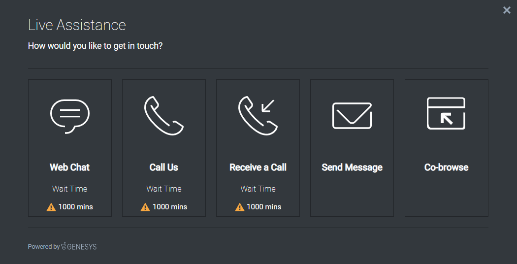Open the Genesys logo link

click(x=79, y=246)
